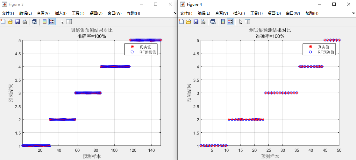Enable Edit Plot arrow tool in Figure 3
Screen dimensions: 356x160
coord(62,22)
